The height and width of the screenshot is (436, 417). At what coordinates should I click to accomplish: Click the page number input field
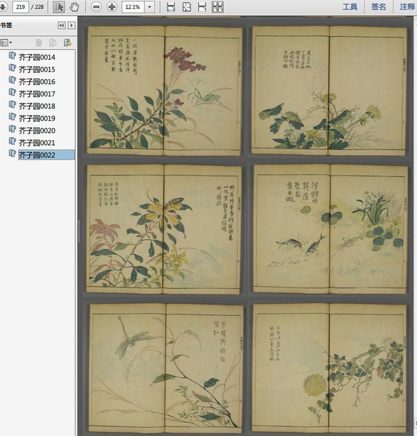point(19,7)
